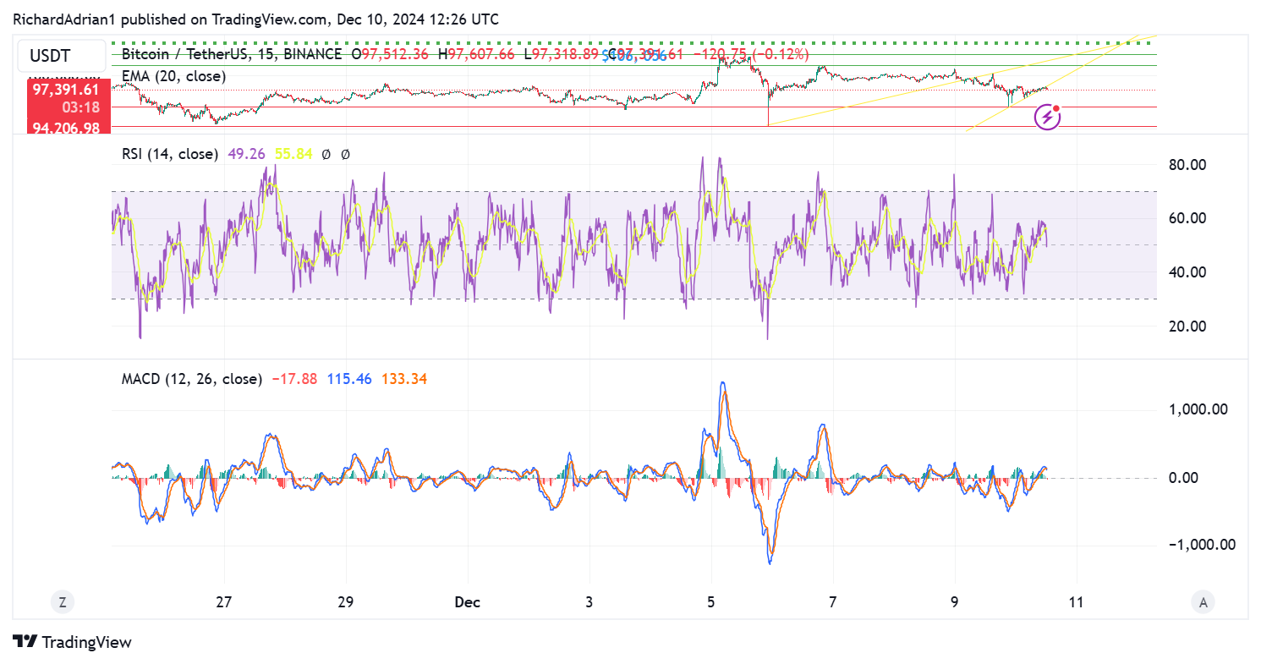Click second empty-value symbol after RSI values
Image resolution: width=1261 pixels, height=664 pixels.
point(345,154)
